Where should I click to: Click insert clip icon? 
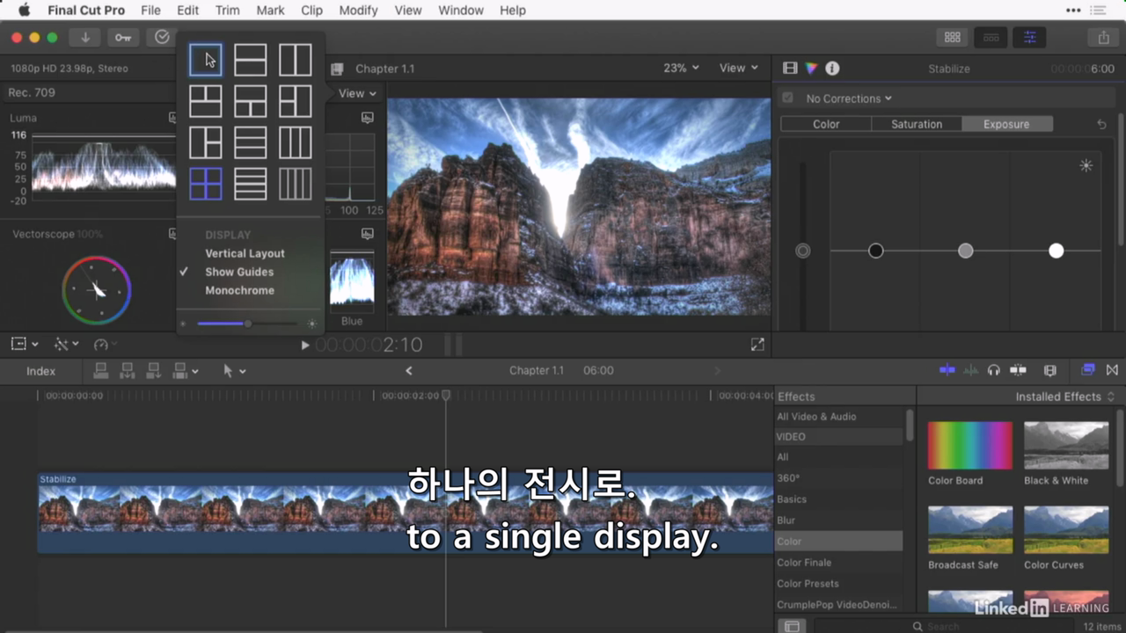pyautogui.click(x=128, y=371)
